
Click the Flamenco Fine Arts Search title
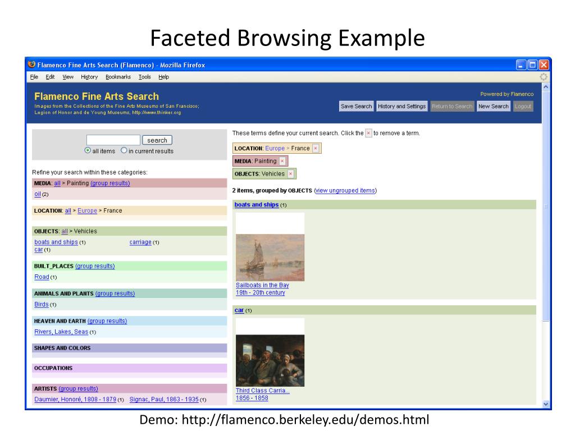coord(97,97)
